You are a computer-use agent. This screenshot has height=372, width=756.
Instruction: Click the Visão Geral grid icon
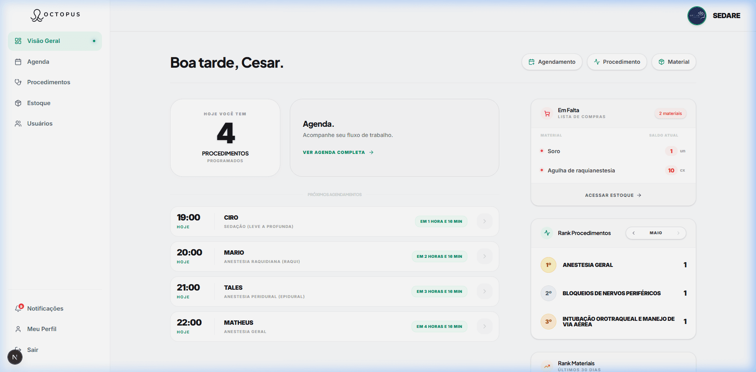pyautogui.click(x=18, y=41)
